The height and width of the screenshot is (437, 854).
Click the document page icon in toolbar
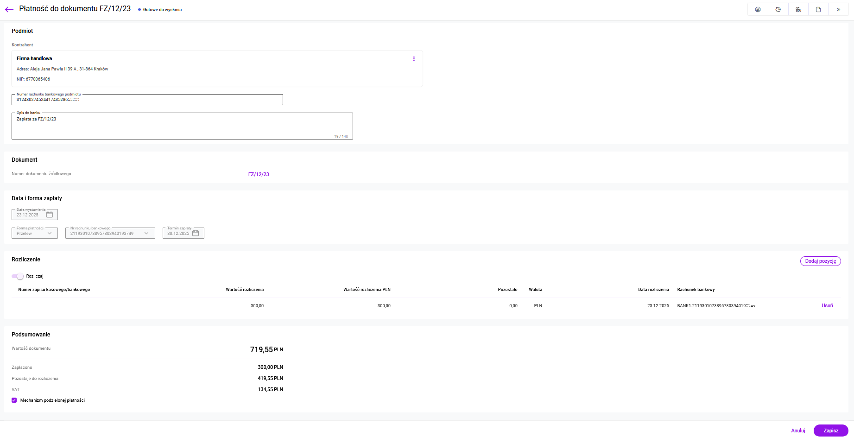(x=818, y=9)
